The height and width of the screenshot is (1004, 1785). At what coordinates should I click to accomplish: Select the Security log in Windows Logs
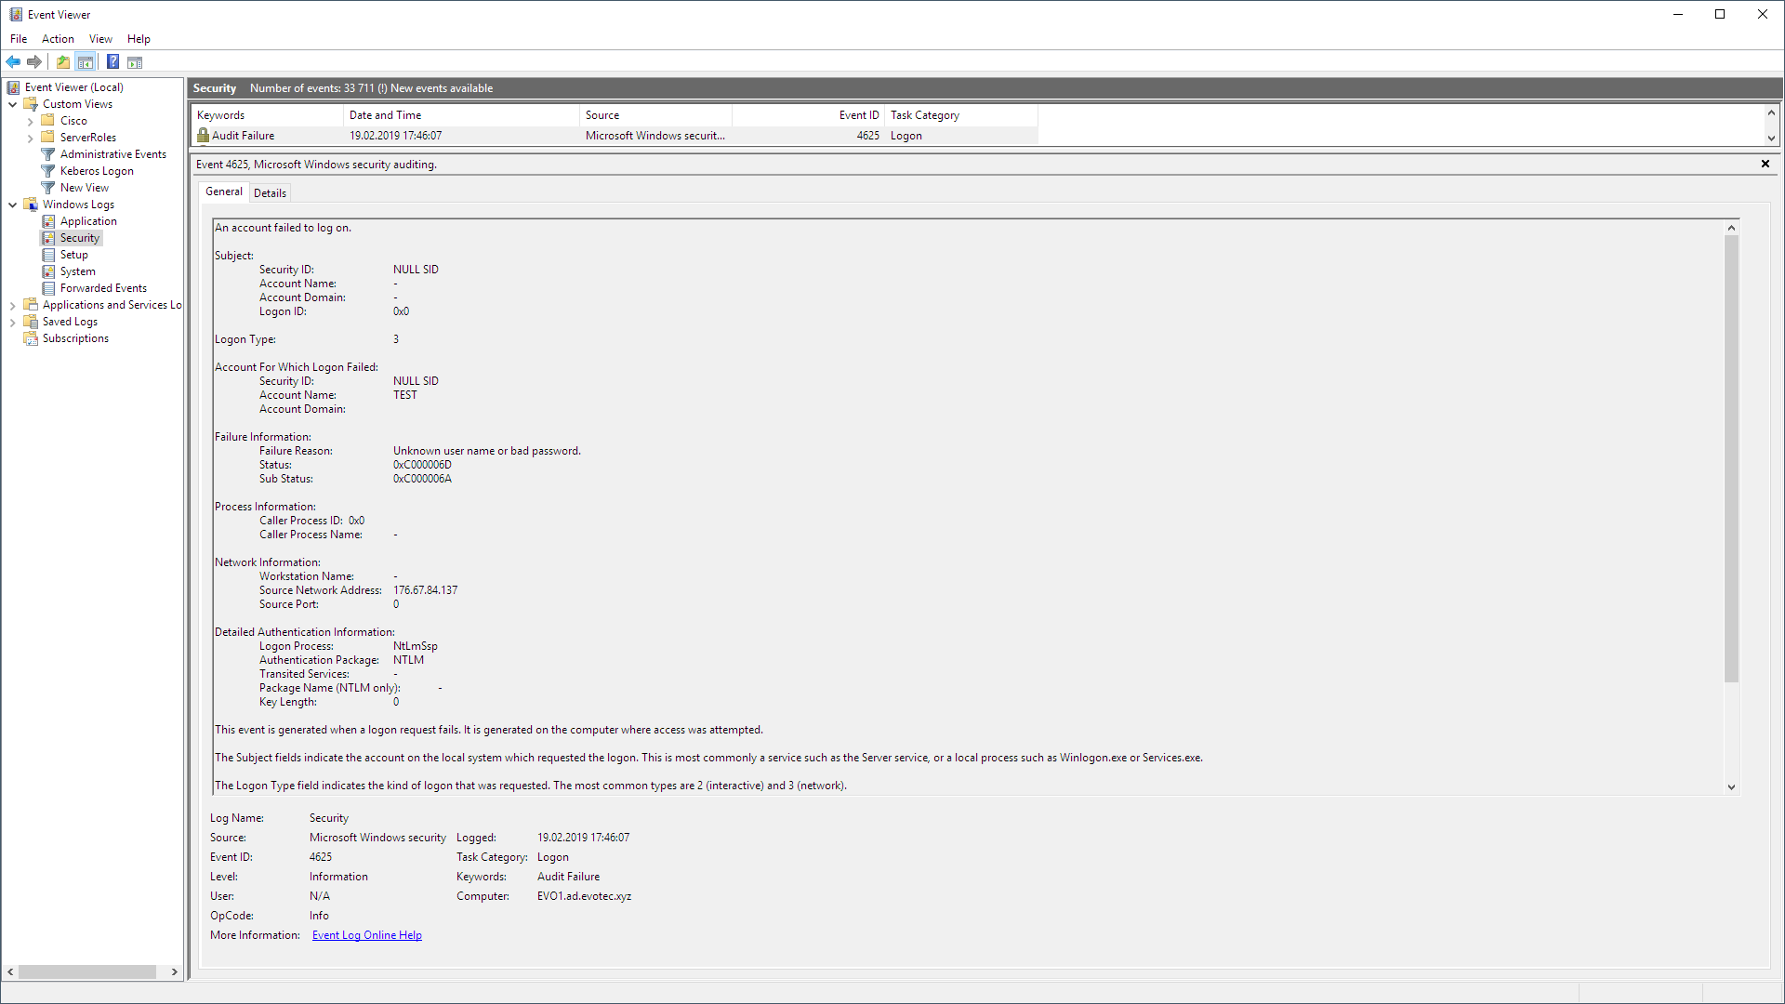[79, 237]
